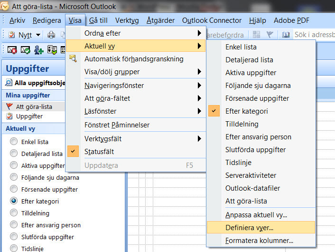Select the Aktiva uppgifter radio button
The width and height of the screenshot is (335, 252).
pos(14,165)
